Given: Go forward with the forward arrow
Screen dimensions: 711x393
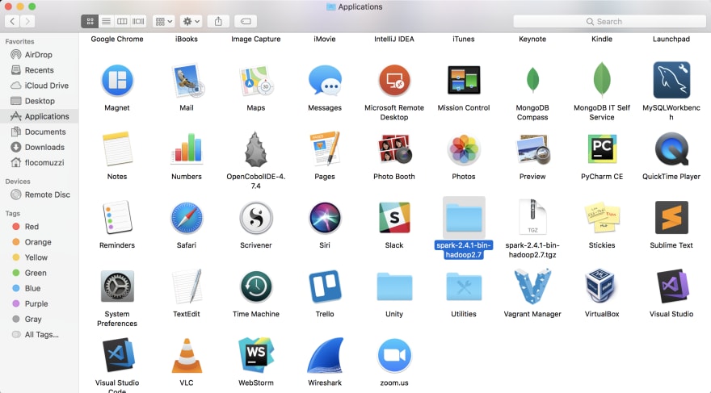Looking at the screenshot, I should click(27, 21).
